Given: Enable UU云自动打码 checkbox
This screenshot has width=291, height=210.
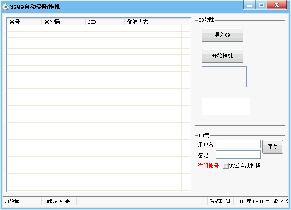Looking at the screenshot, I should 226,165.
